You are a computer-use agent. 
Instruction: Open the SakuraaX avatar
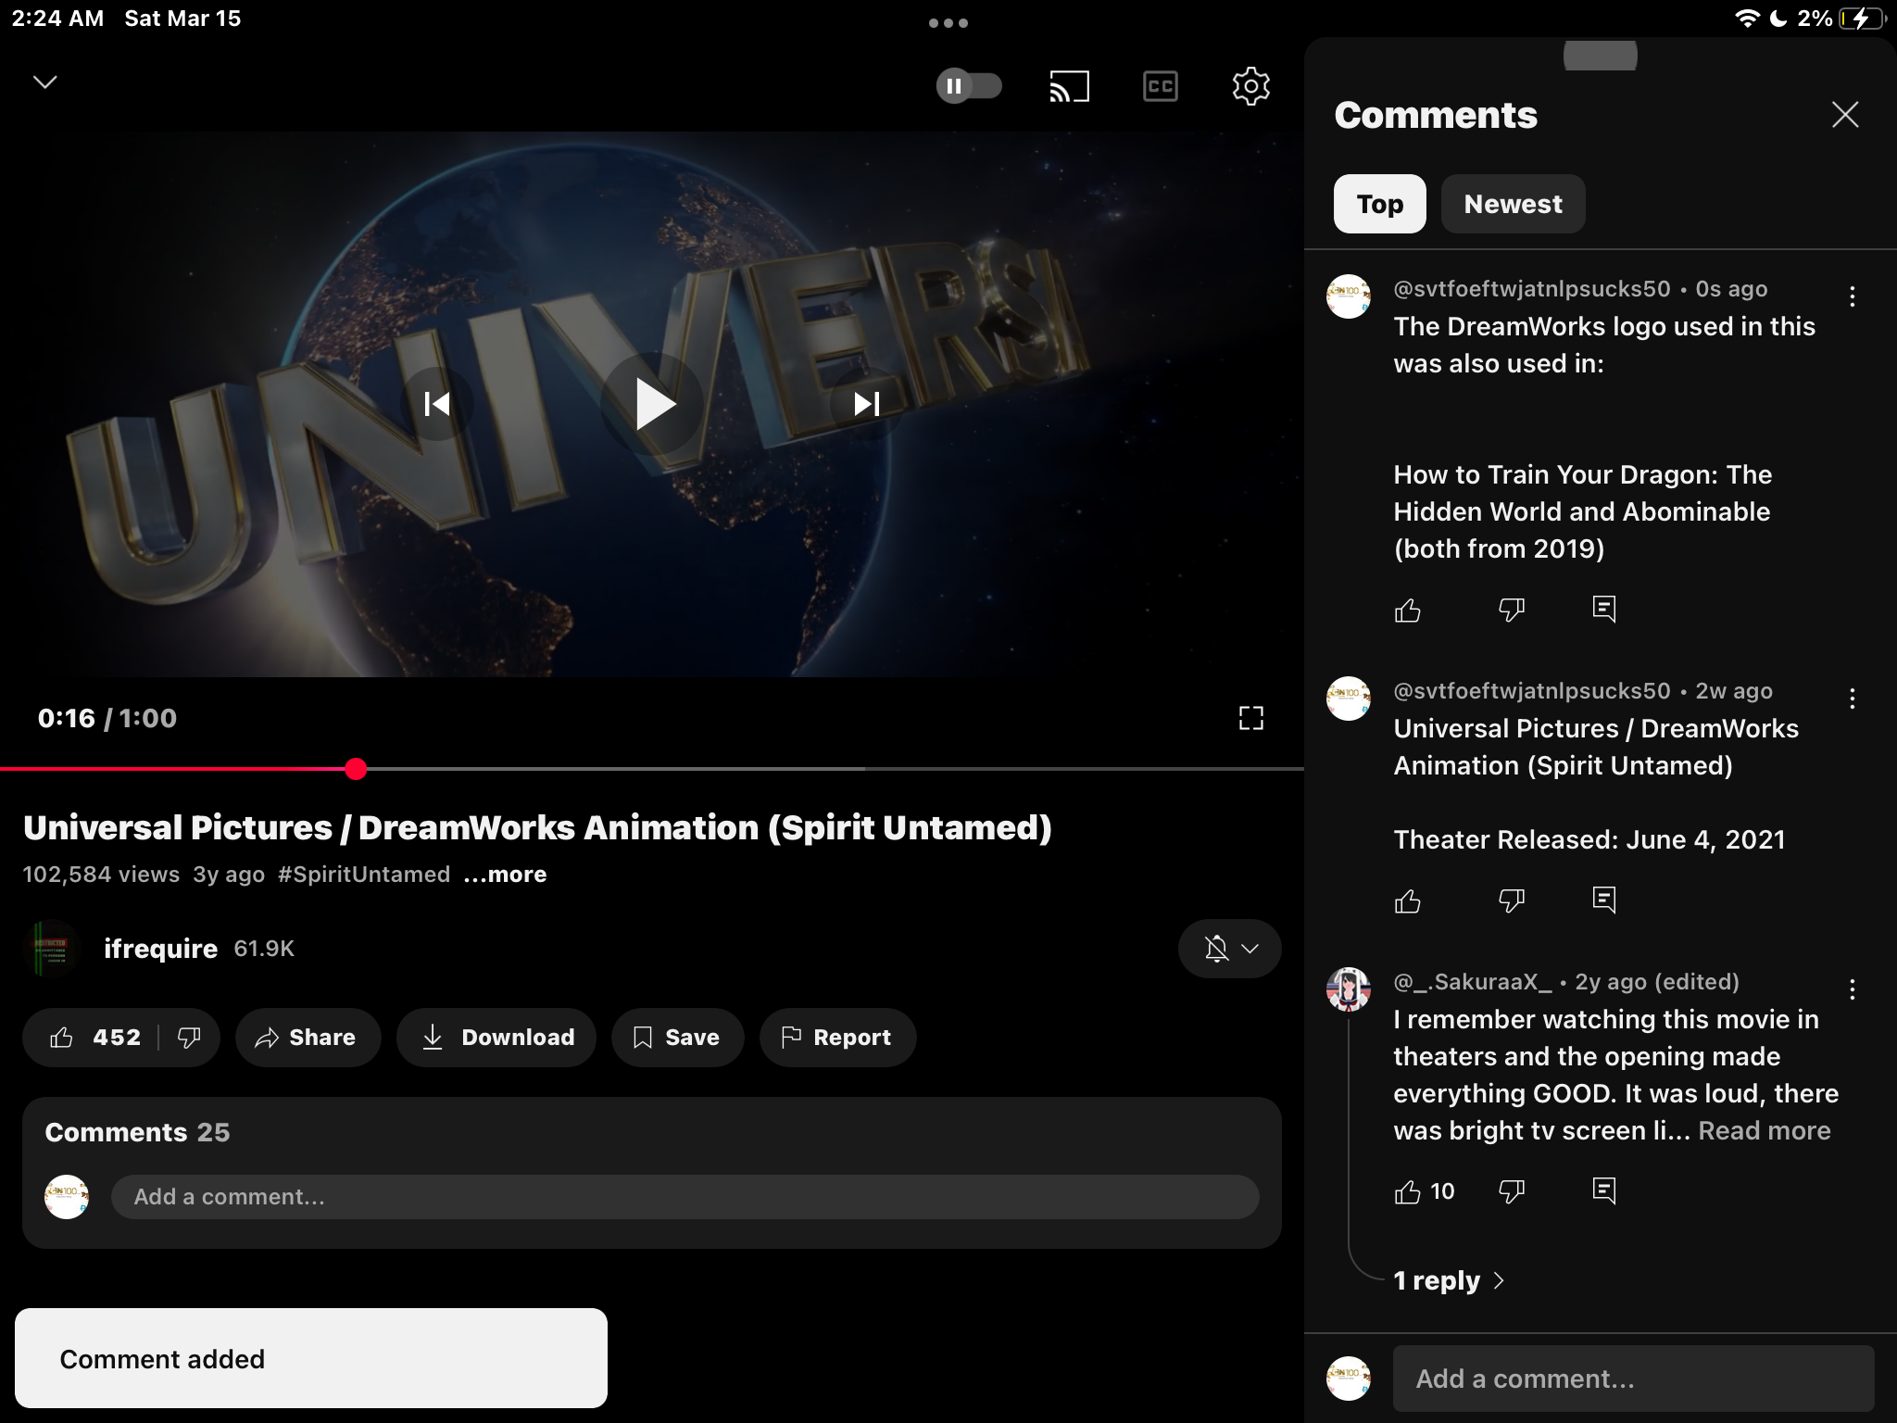(x=1348, y=989)
